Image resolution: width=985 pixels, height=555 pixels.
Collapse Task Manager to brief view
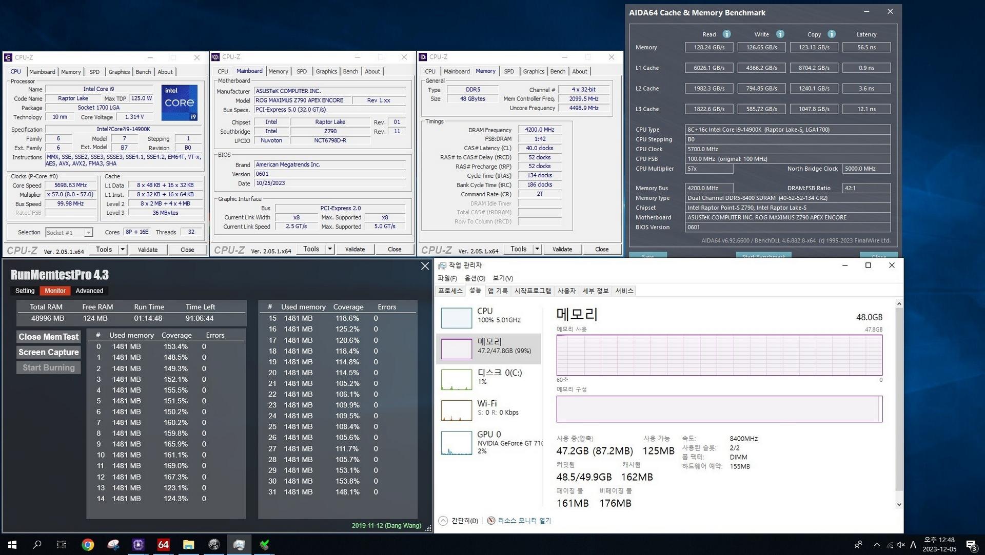(x=459, y=521)
